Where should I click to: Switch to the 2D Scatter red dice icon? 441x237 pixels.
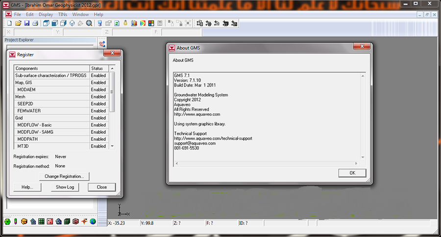[x=50, y=221]
